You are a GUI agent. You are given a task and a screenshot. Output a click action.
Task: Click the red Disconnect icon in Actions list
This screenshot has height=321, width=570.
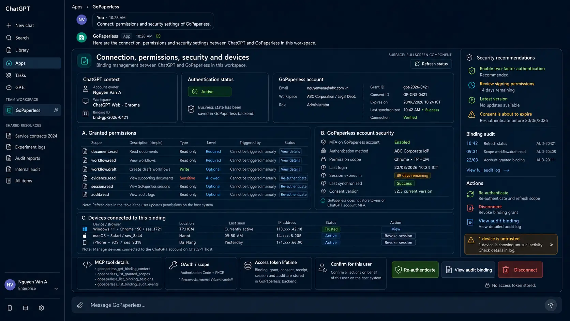[x=470, y=208]
